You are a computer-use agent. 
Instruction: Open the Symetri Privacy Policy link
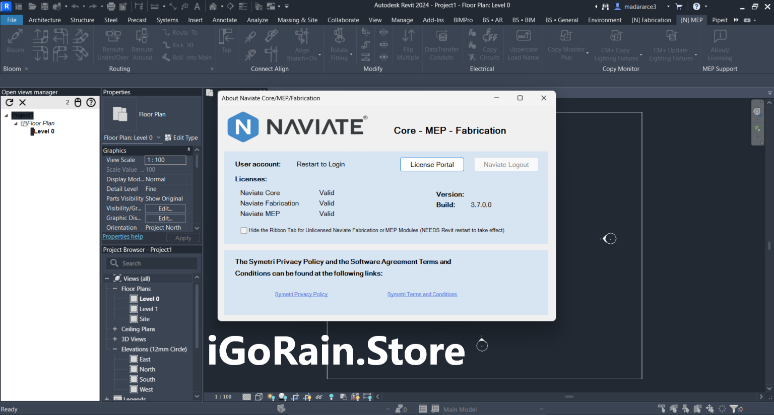301,295
